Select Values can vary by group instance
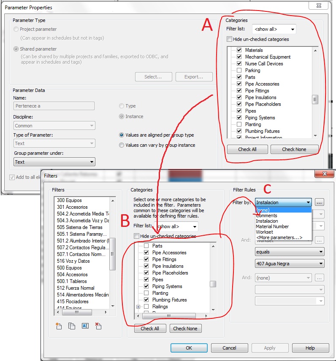This screenshot has width=336, height=361. click(x=122, y=145)
